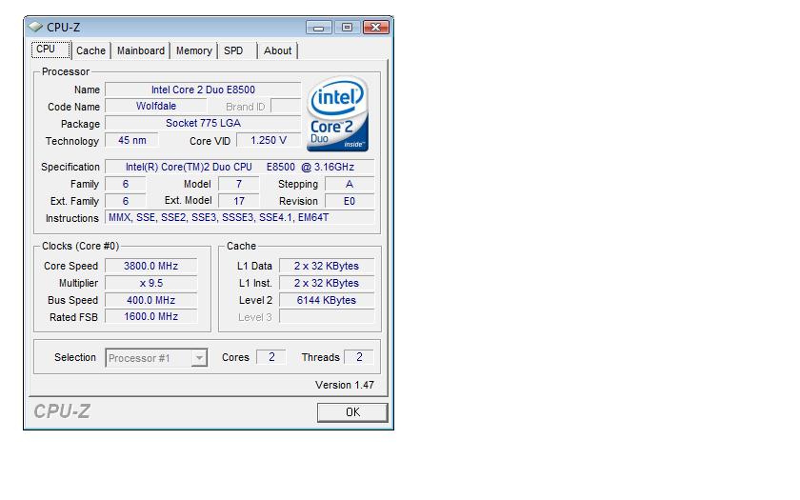800x500 pixels.
Task: Click the Ext. Model value 17
Action: (x=239, y=201)
